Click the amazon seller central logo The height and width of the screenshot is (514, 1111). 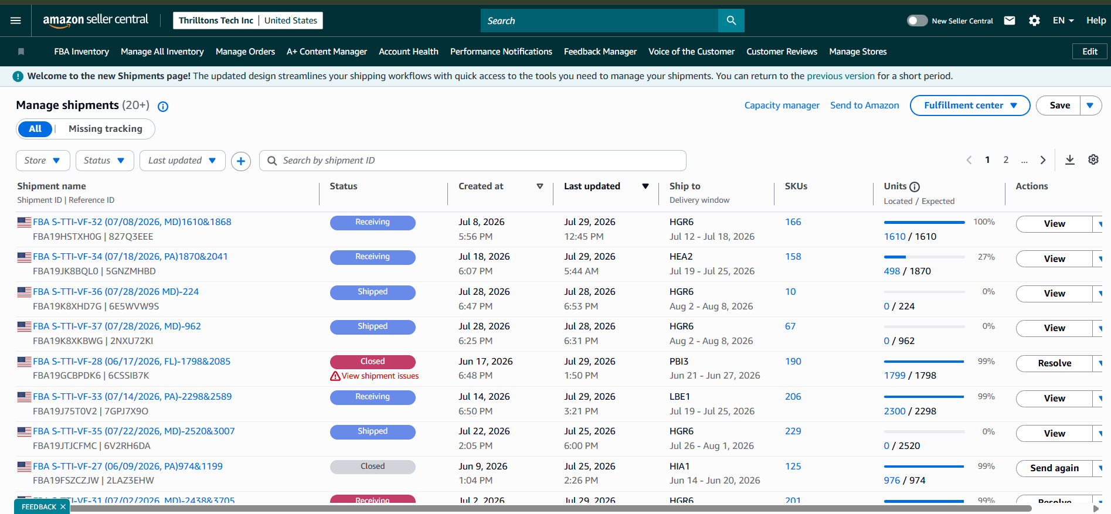click(96, 21)
